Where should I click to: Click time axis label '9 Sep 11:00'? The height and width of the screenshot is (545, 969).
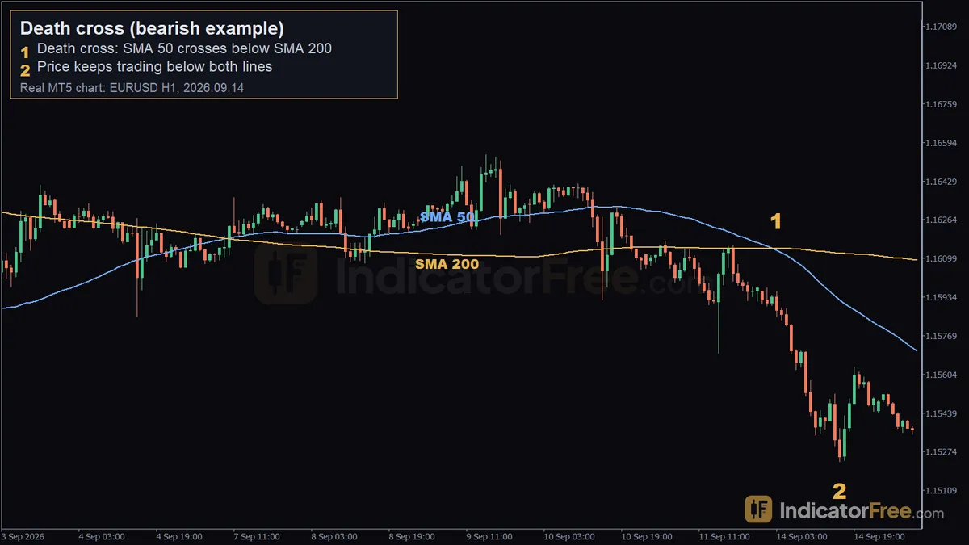click(x=489, y=536)
